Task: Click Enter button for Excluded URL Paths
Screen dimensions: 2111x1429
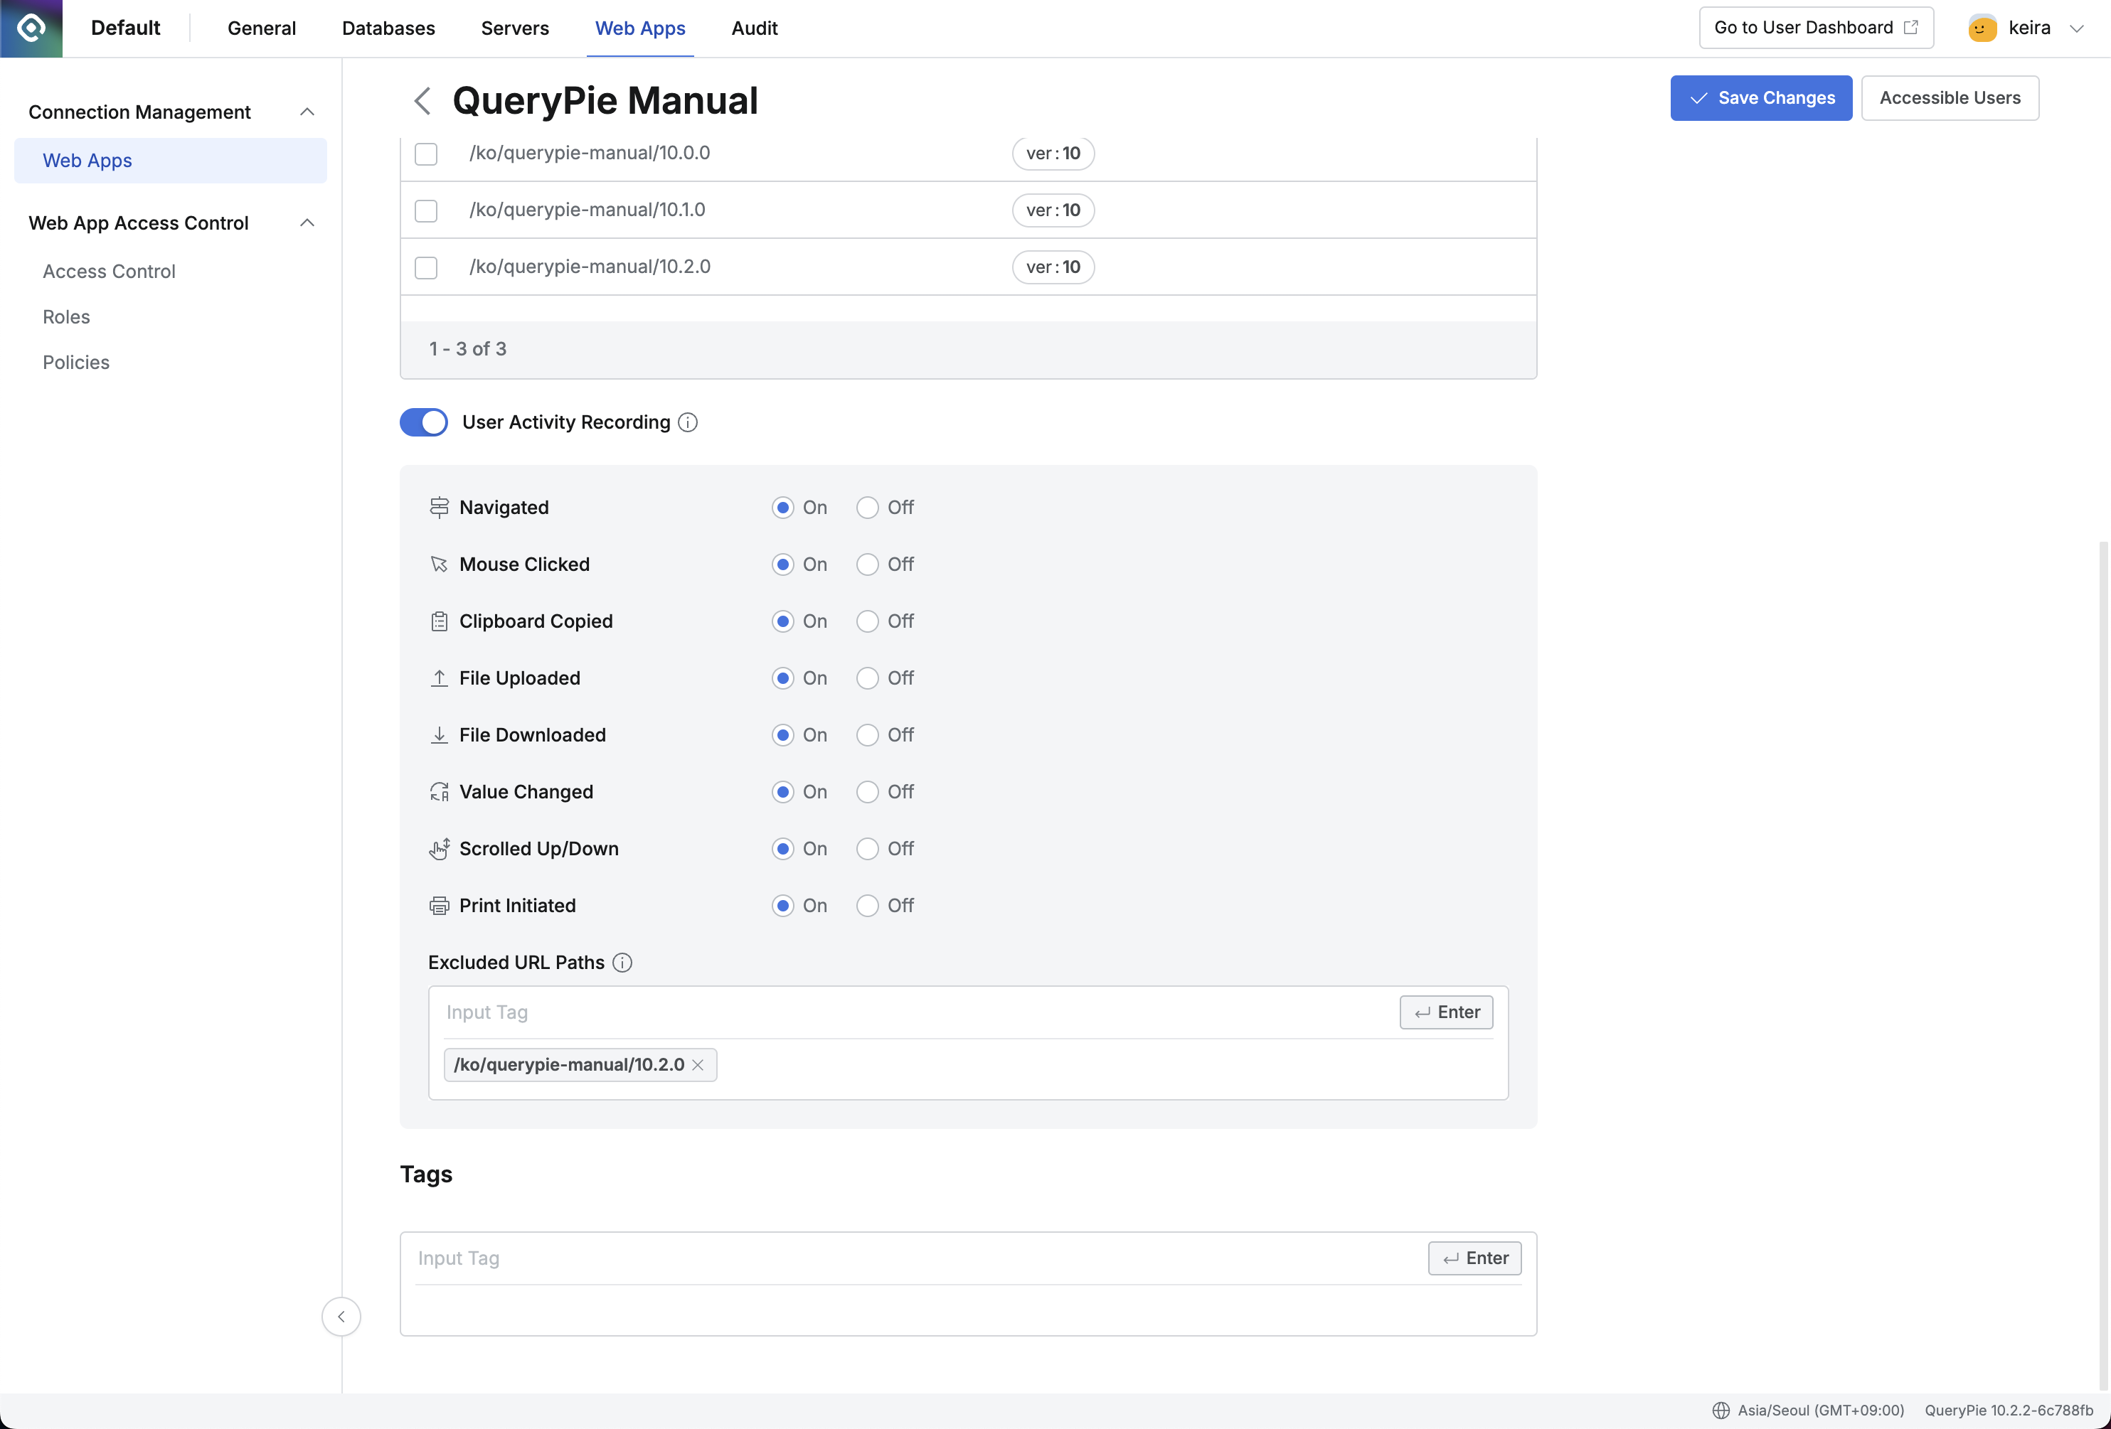Action: tap(1446, 1012)
